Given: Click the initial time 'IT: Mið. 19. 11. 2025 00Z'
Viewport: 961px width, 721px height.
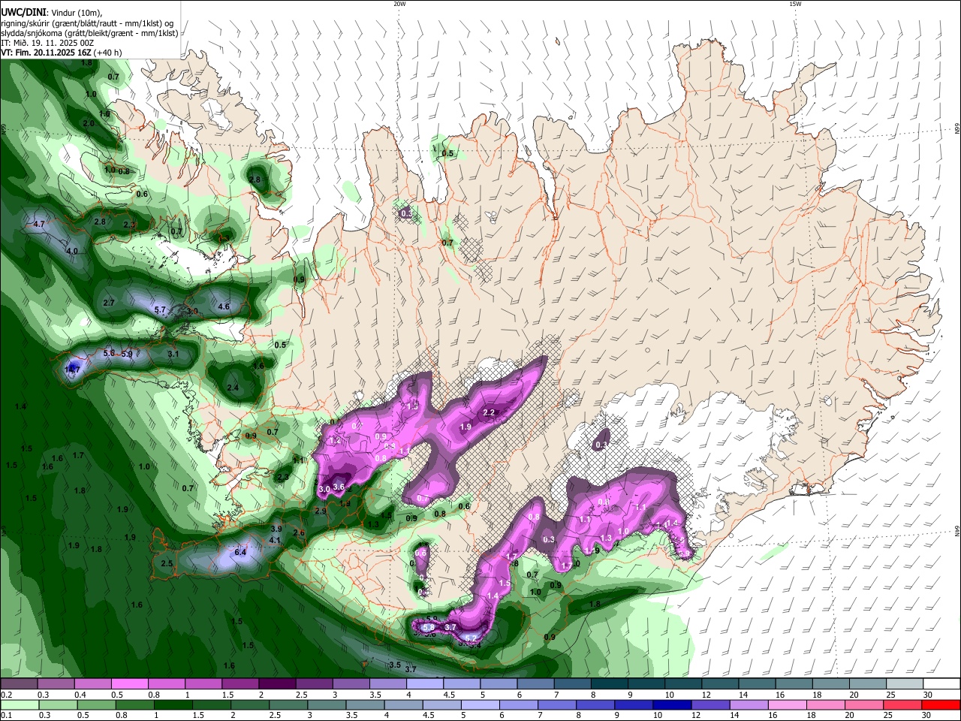Looking at the screenshot, I should point(47,43).
